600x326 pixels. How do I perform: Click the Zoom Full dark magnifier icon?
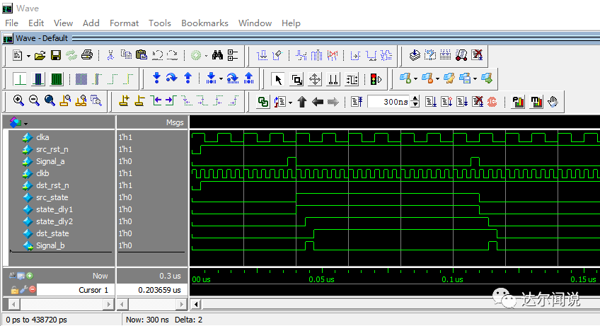coord(50,101)
